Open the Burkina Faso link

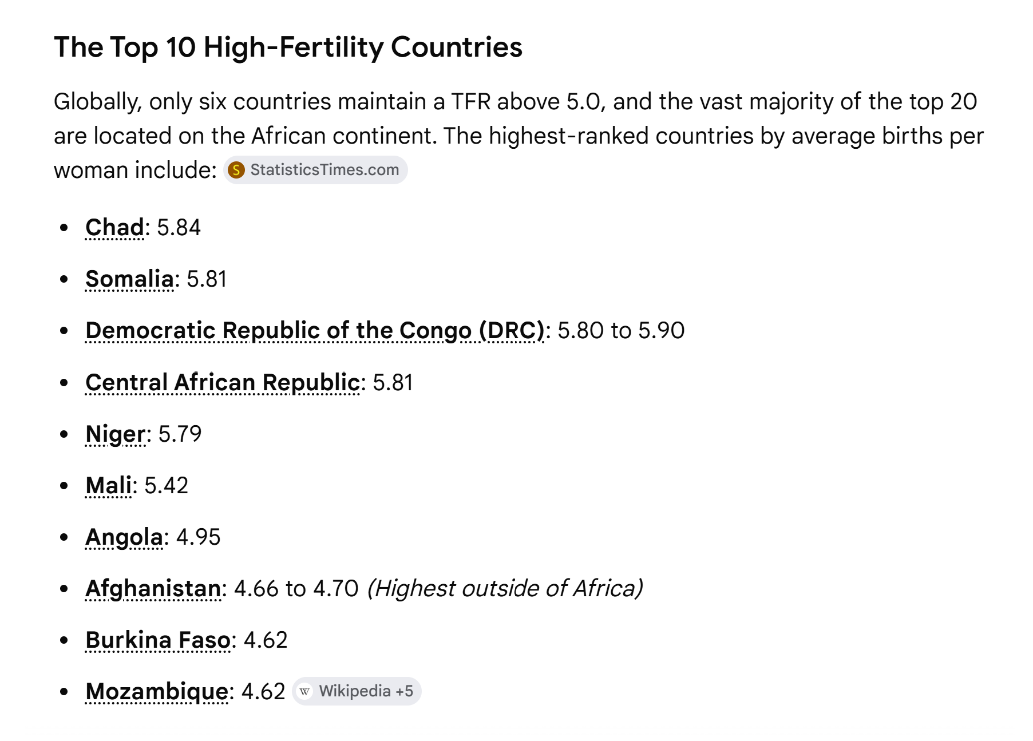click(158, 640)
